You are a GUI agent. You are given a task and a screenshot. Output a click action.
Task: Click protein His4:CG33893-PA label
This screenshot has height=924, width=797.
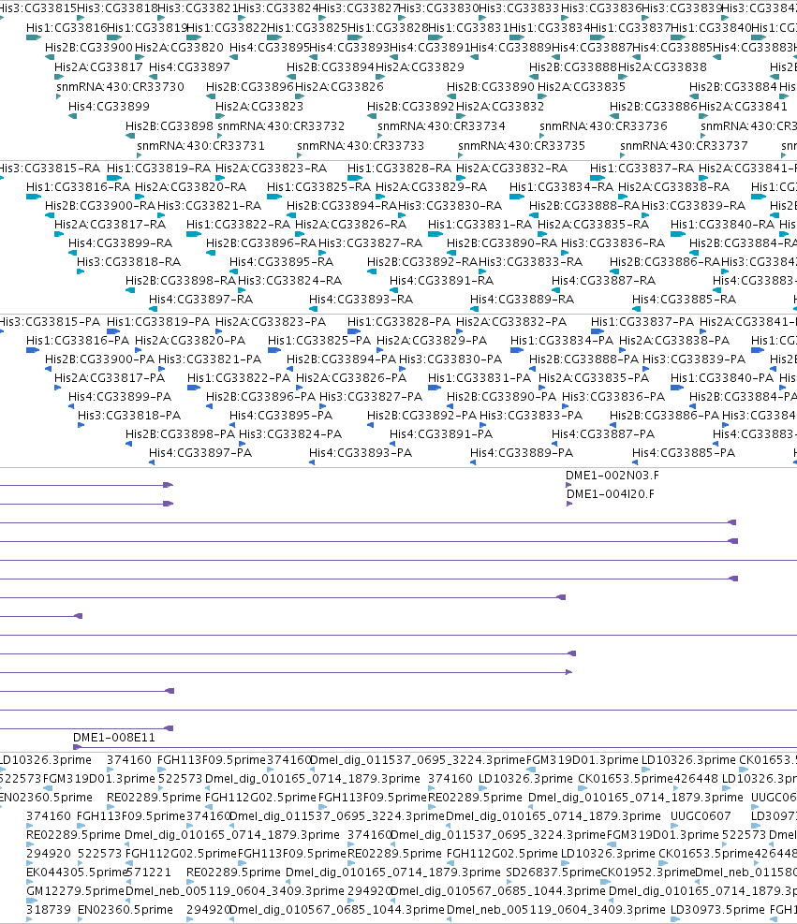[361, 453]
